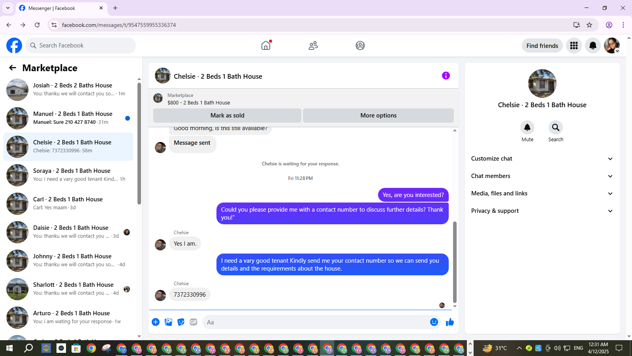Click the 'Yes, are you interested?' message
This screenshot has width=632, height=356.
[413, 195]
